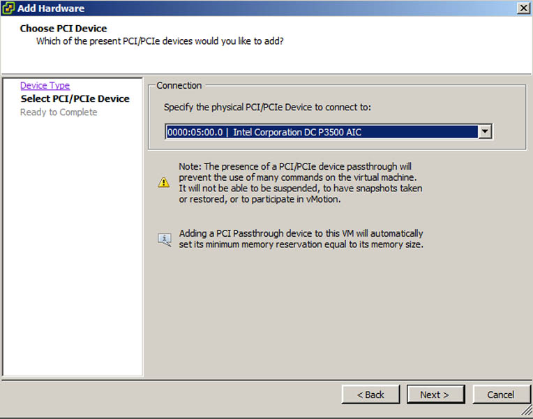Click the 'Connection' group box label
This screenshot has width=533, height=419.
pos(179,85)
